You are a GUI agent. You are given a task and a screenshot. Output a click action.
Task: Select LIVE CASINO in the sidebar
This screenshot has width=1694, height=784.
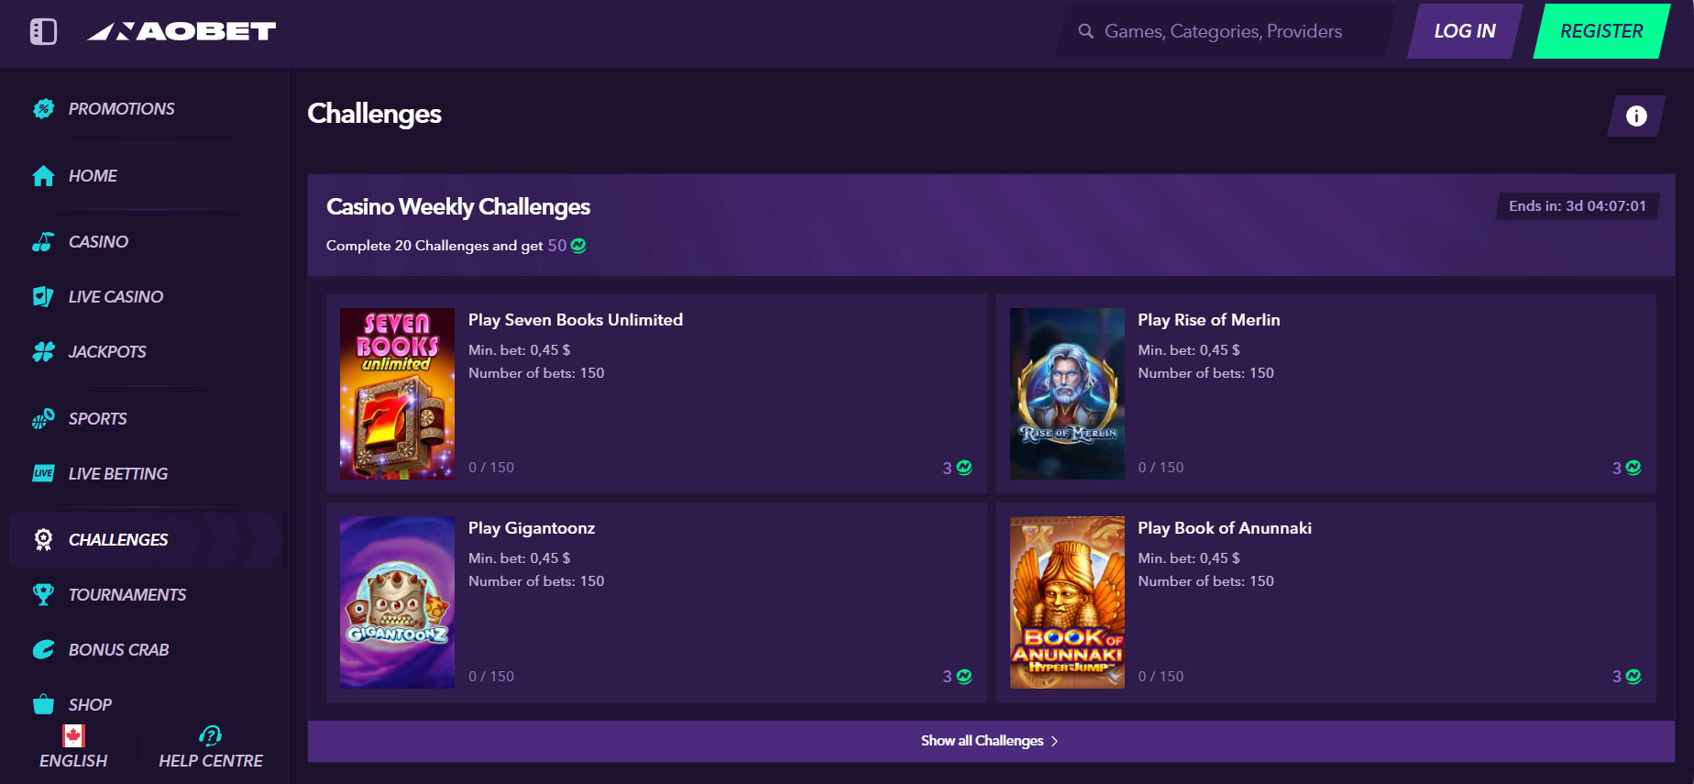click(x=115, y=297)
